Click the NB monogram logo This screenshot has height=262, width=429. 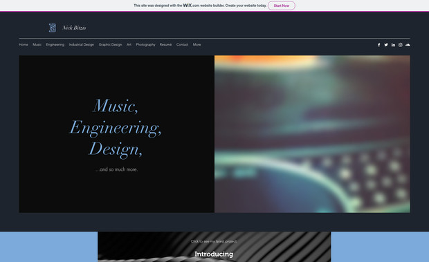click(x=53, y=28)
